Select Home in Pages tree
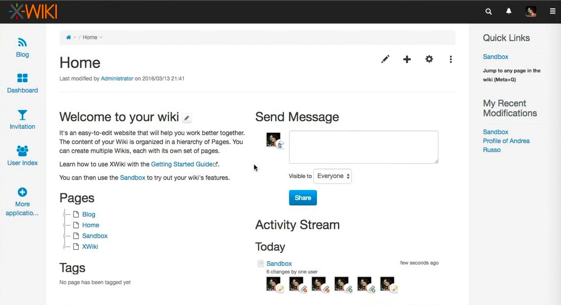This screenshot has height=305, width=561. click(91, 225)
